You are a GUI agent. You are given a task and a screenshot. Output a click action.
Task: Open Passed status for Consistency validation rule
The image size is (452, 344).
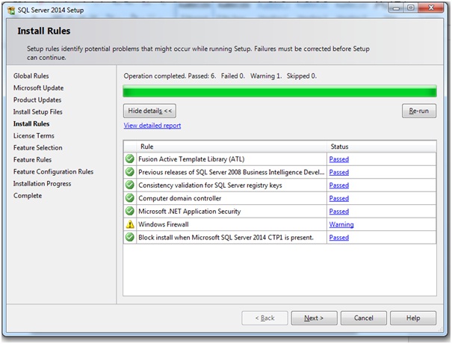click(339, 185)
